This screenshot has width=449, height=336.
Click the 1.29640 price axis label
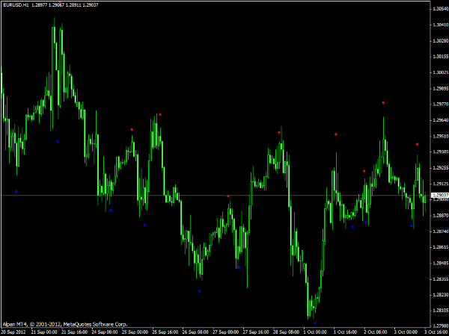click(441, 120)
